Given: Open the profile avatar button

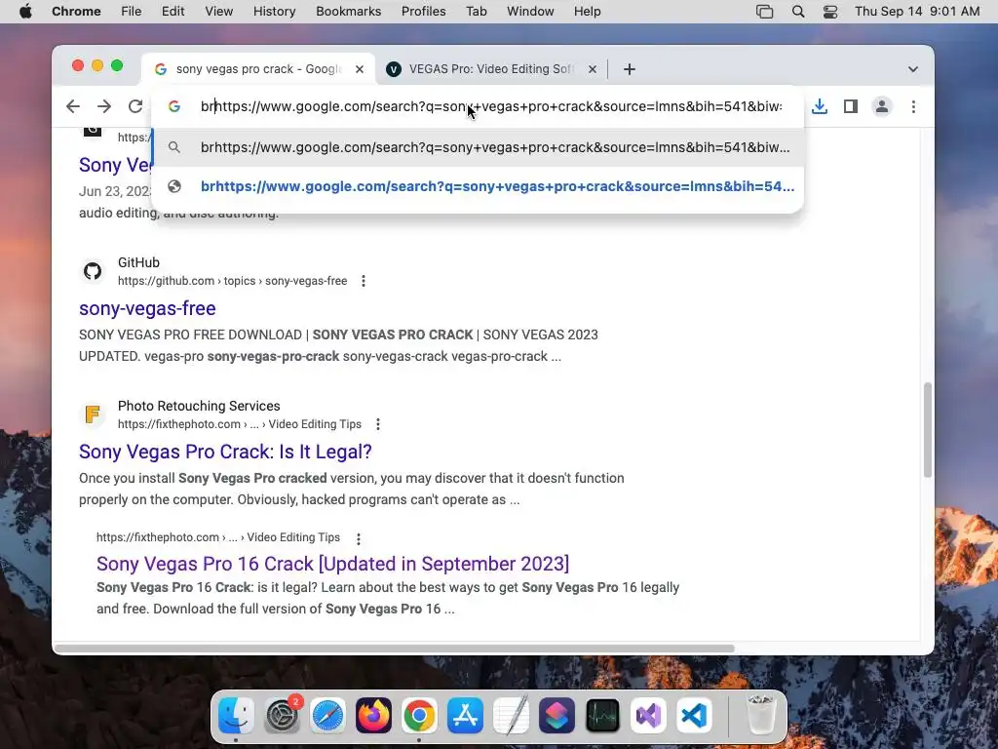Looking at the screenshot, I should click(x=881, y=106).
